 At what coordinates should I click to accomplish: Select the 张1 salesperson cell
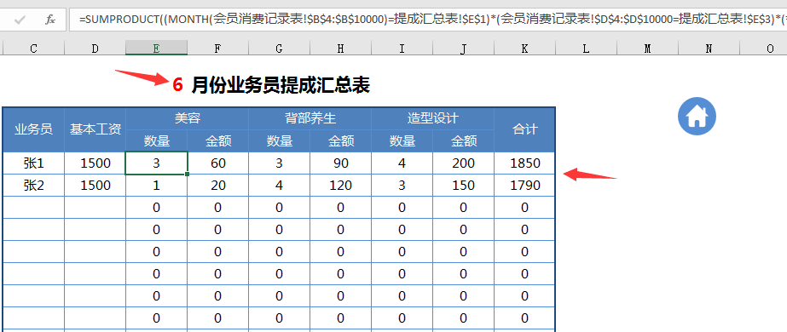pyautogui.click(x=33, y=163)
